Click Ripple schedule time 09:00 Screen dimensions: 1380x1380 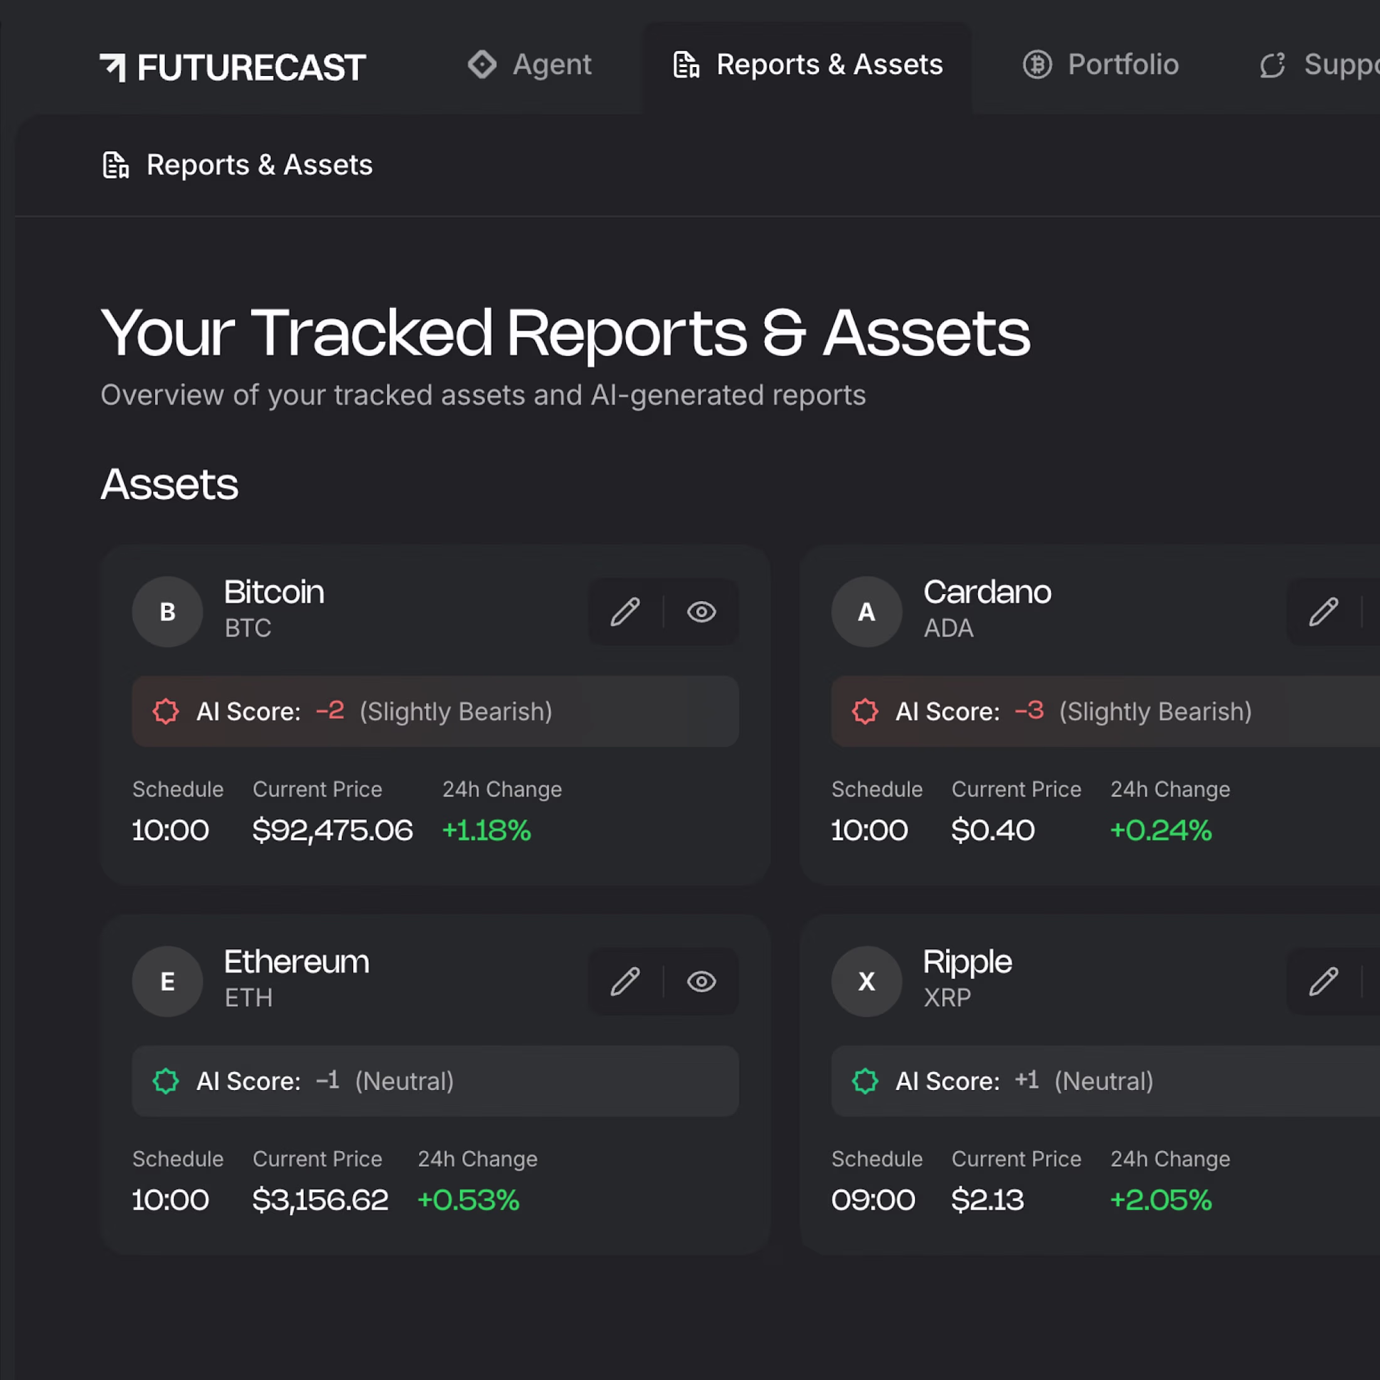tap(873, 1199)
